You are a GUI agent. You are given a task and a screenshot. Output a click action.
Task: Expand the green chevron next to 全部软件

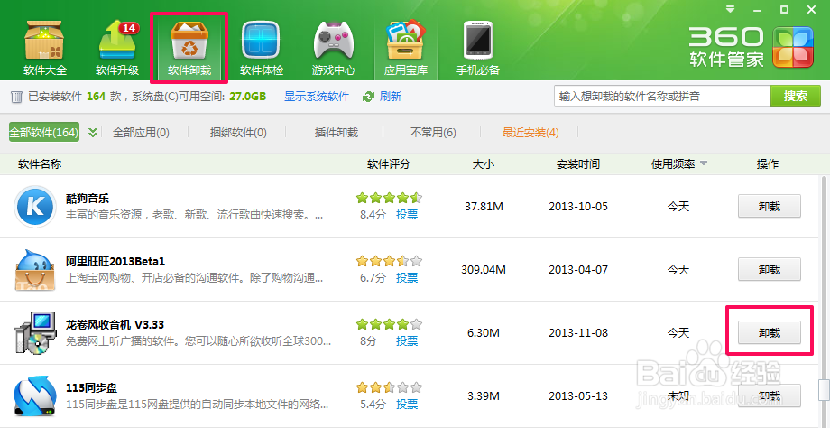coord(93,133)
